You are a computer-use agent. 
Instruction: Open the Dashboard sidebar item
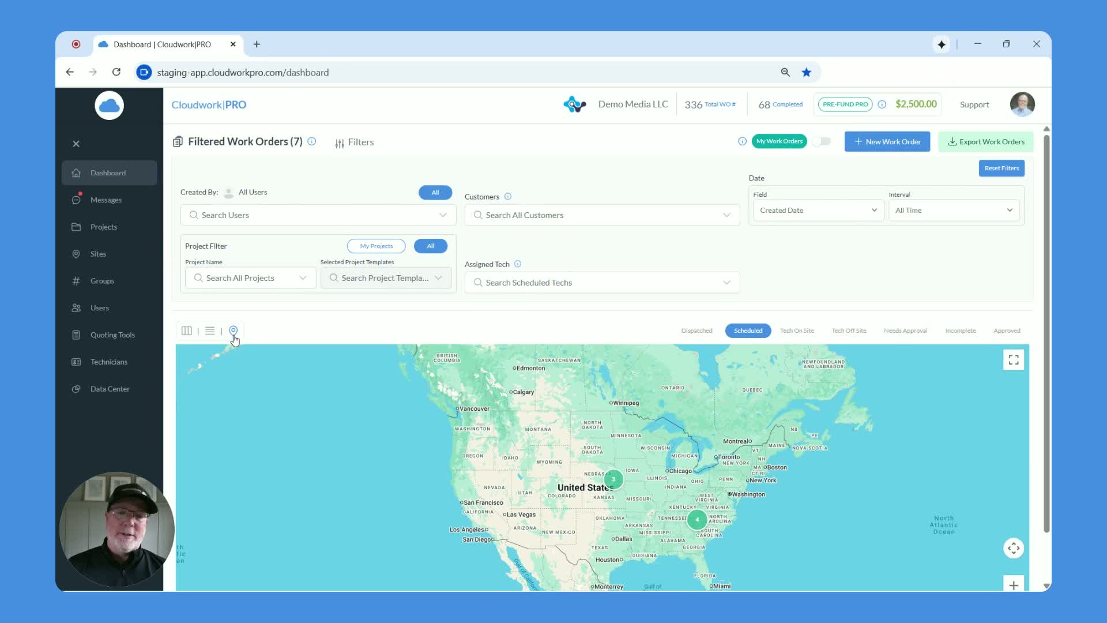(109, 173)
